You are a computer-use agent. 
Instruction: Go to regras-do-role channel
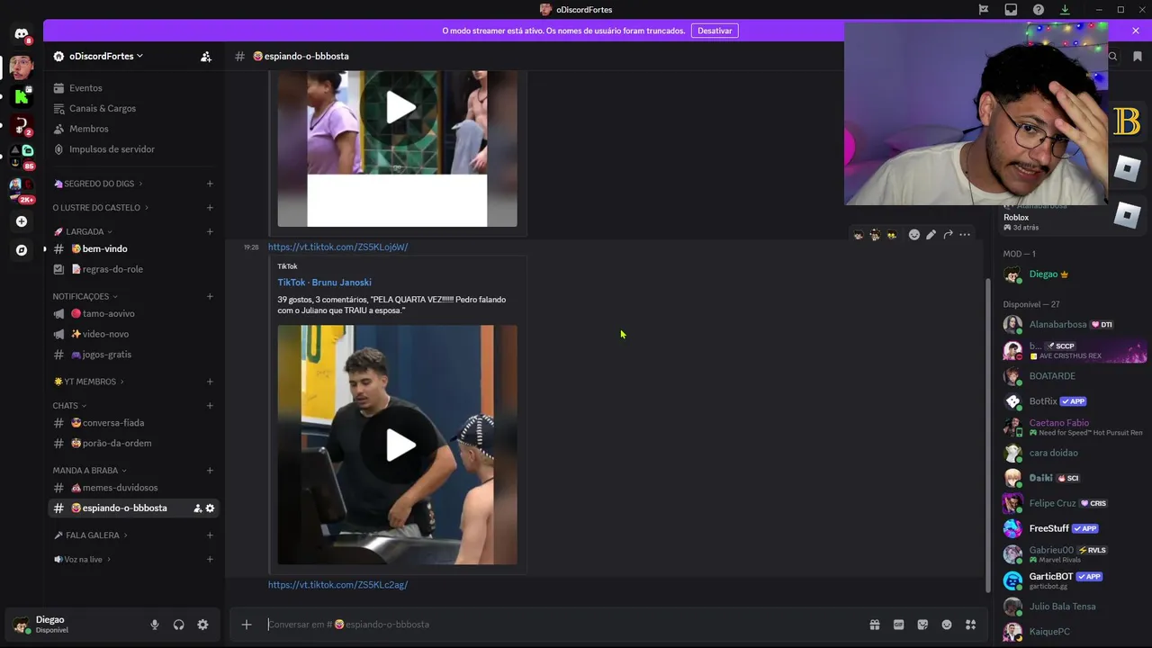click(x=133, y=269)
